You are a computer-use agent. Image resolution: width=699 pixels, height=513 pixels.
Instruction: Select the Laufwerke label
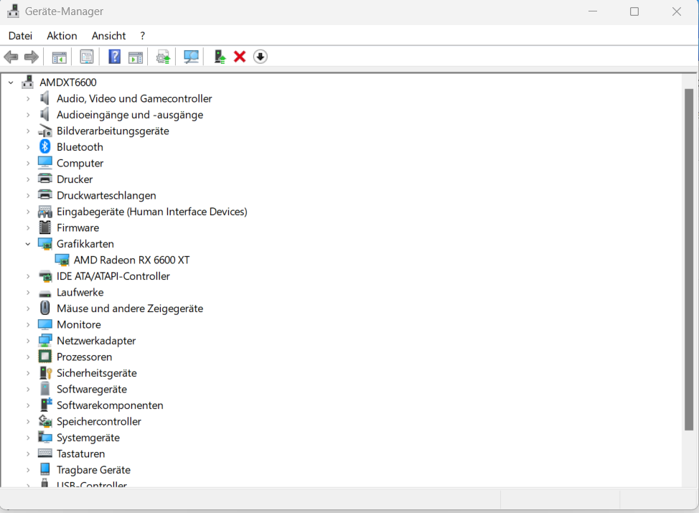[x=80, y=293]
